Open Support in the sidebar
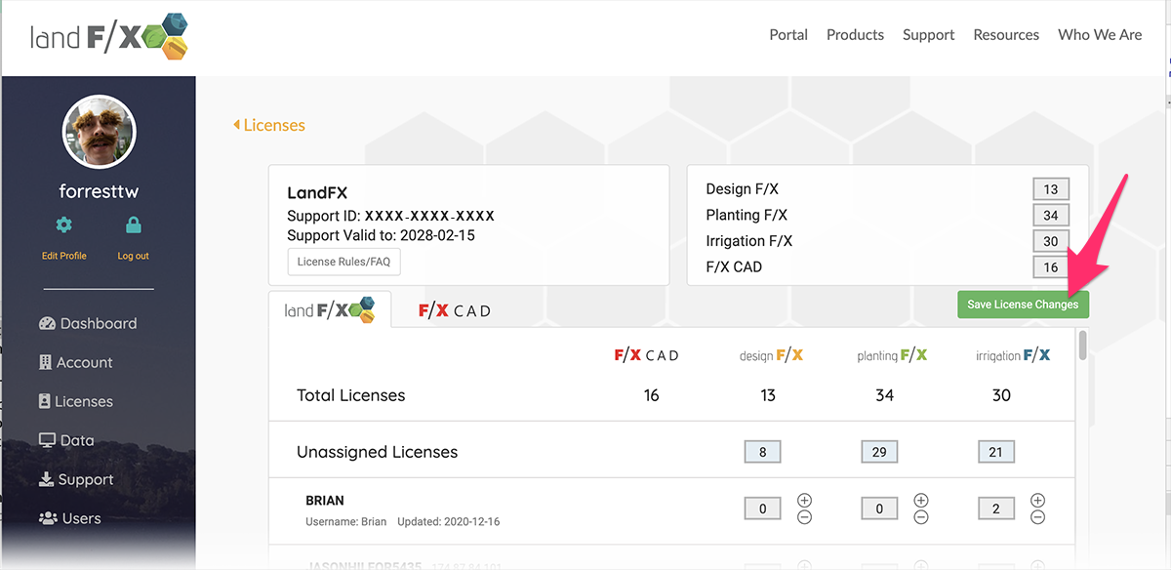This screenshot has width=1171, height=570. pos(76,479)
